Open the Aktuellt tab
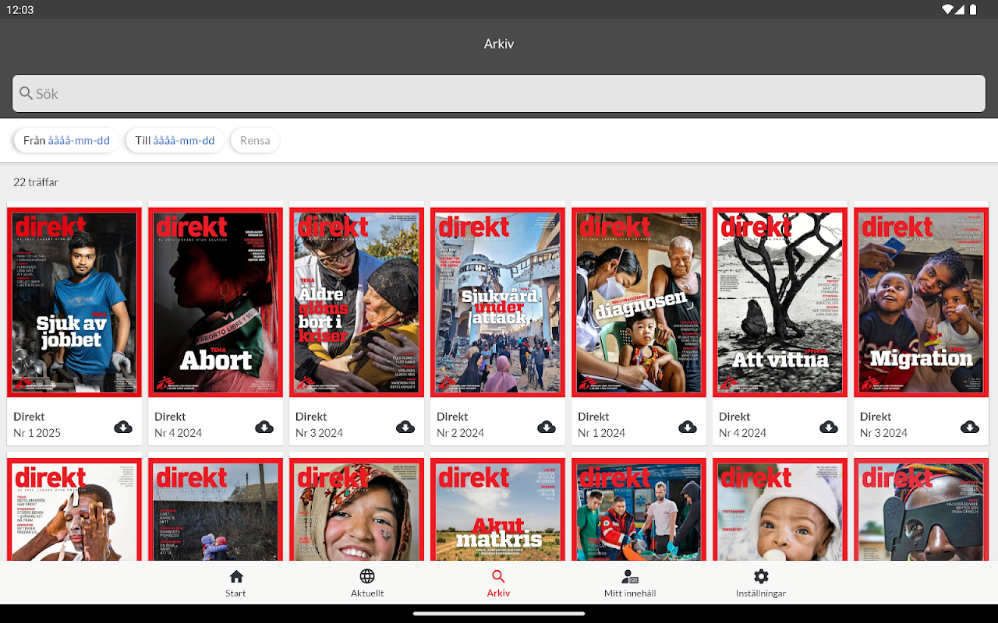 (367, 583)
